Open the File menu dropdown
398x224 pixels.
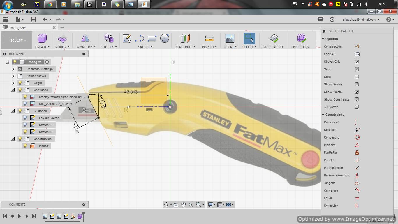pos(20,20)
